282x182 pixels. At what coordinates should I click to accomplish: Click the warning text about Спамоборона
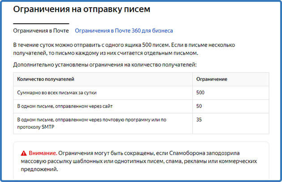(139, 161)
